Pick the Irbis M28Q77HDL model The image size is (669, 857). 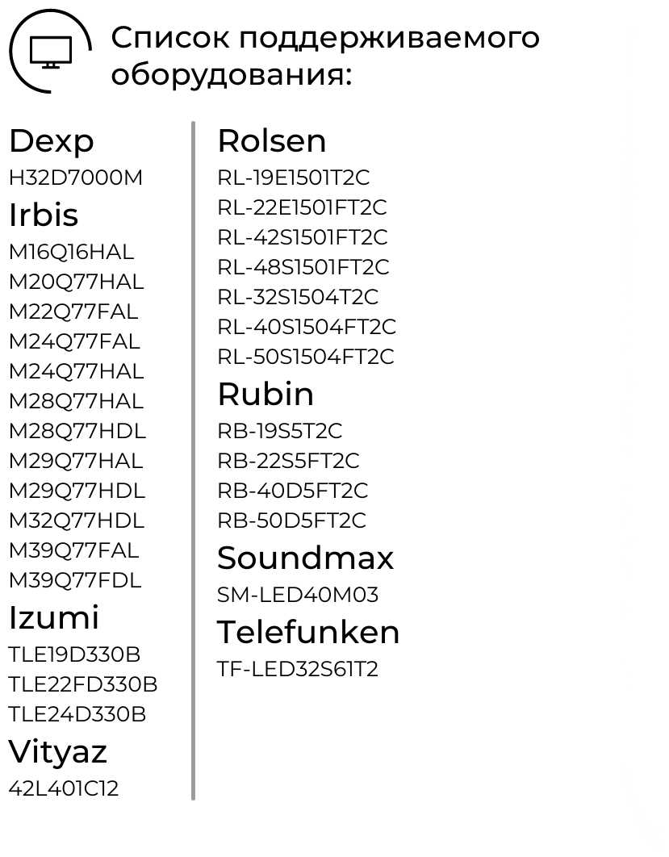pyautogui.click(x=77, y=431)
